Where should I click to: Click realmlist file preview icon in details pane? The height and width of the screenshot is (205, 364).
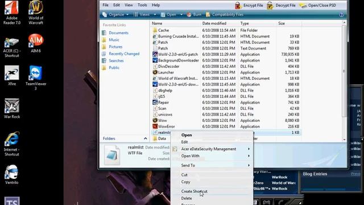(x=112, y=155)
